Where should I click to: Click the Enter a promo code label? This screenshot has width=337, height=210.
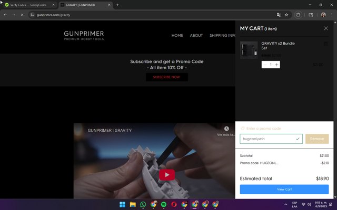(x=263, y=128)
